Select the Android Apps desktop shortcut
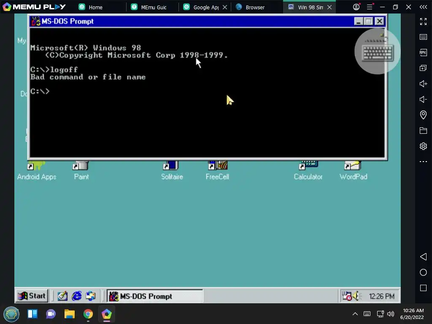The image size is (432, 324). (37, 171)
